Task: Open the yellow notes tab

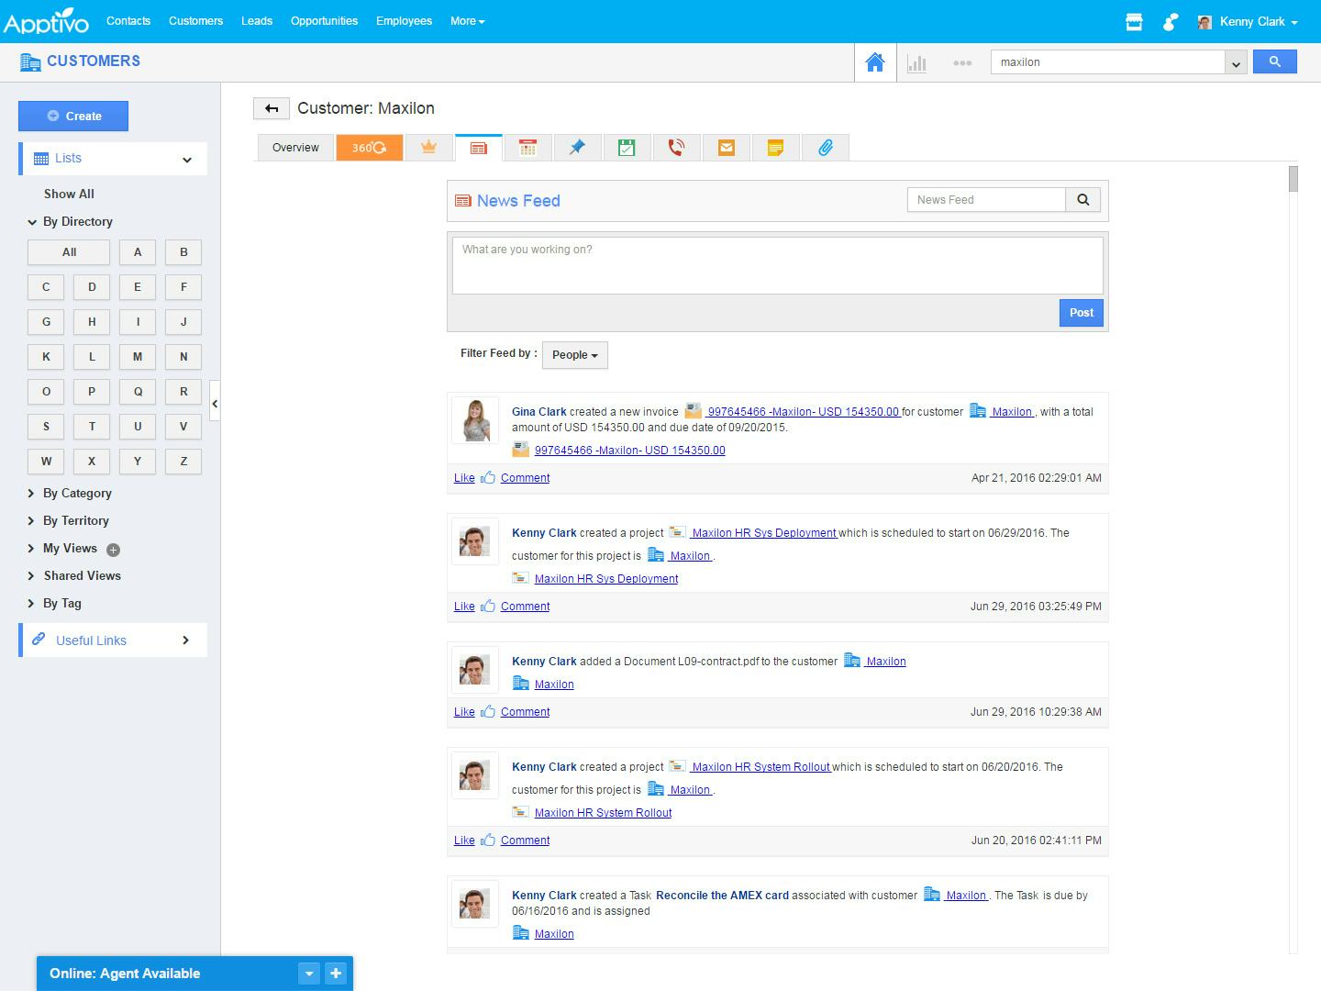Action: [775, 148]
